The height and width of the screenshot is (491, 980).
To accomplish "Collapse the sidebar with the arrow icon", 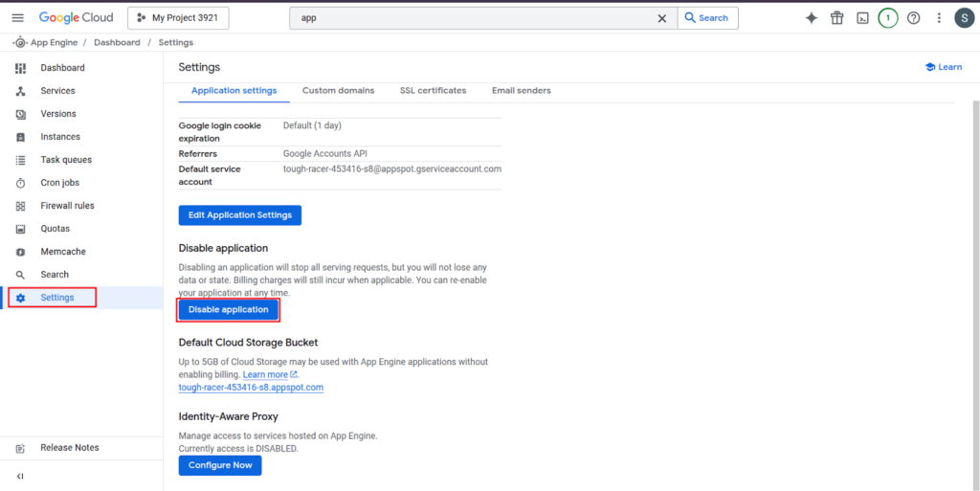I will (x=20, y=476).
